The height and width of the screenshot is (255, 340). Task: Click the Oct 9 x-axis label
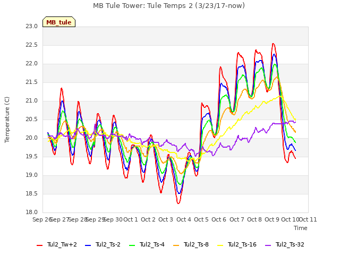(x=272, y=219)
